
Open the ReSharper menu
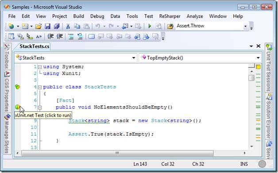coord(170,16)
